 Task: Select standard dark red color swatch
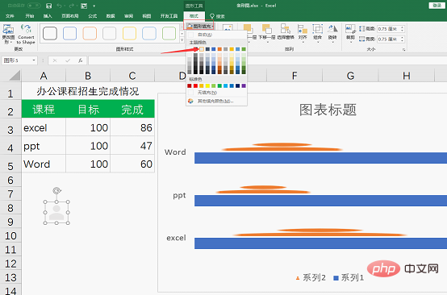click(x=190, y=85)
